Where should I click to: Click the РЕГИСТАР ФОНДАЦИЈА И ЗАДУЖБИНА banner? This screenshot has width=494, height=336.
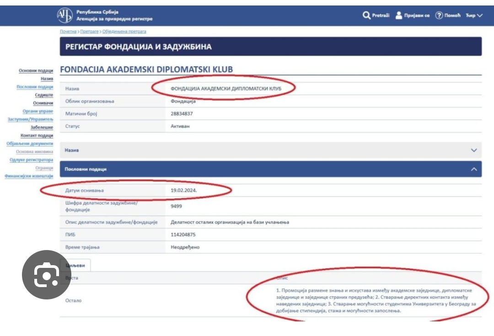(271, 47)
